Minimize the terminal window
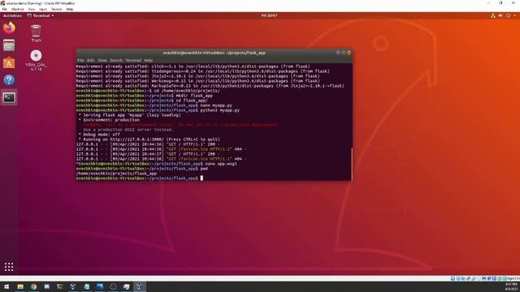Screen dimensions: 520x292 338,53
